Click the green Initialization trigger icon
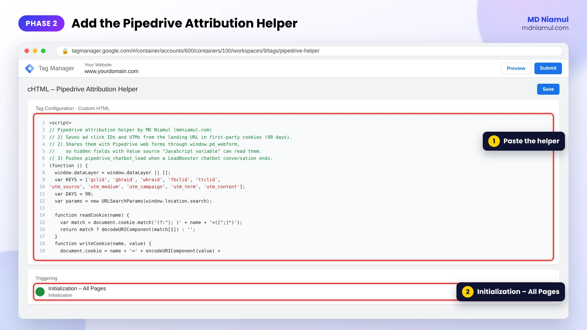Viewport: 587px width, 330px height. pyautogui.click(x=40, y=292)
